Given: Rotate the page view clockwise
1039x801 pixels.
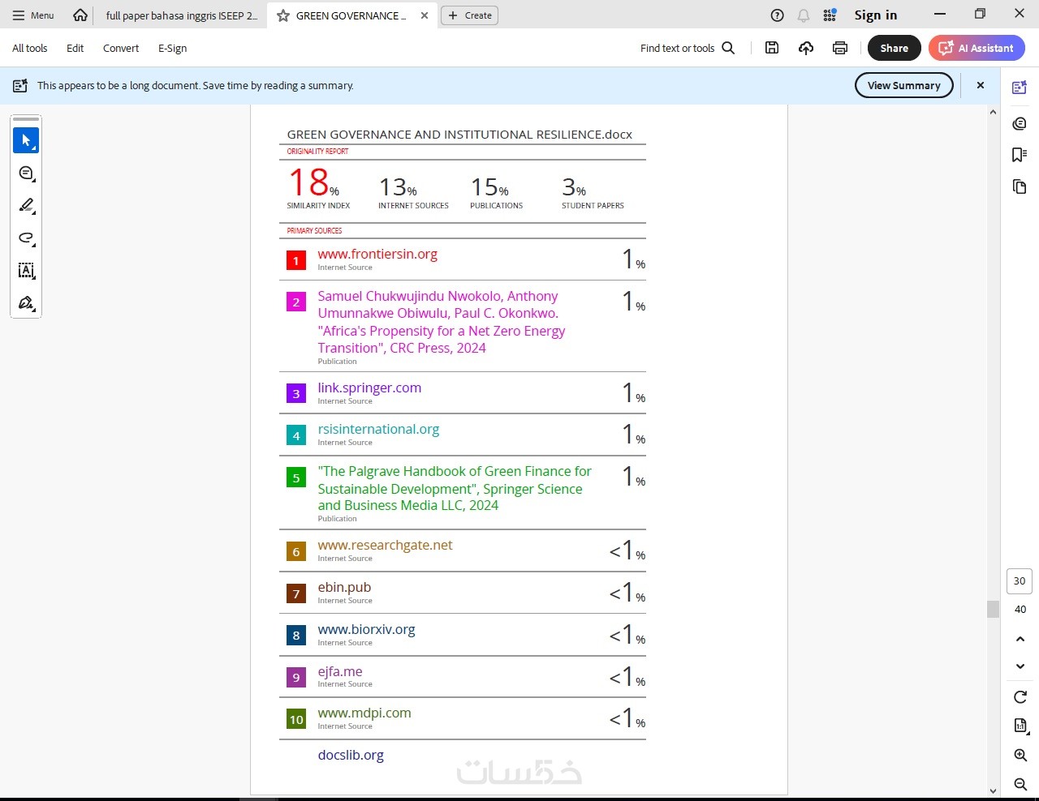Looking at the screenshot, I should click(x=1020, y=697).
